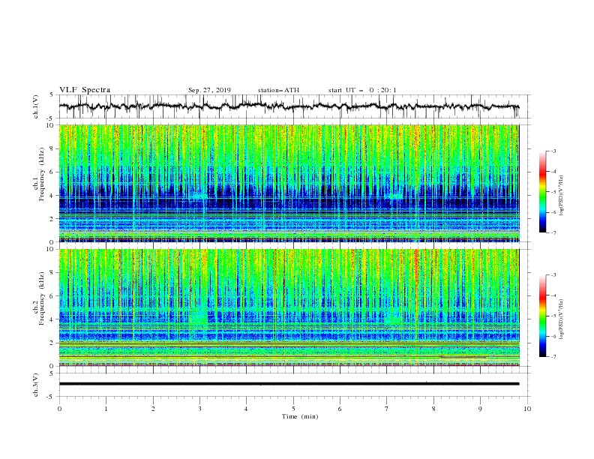Click the ch.1 spectrogram color bar
Viewport: 594px width, 459px height.
[543, 192]
